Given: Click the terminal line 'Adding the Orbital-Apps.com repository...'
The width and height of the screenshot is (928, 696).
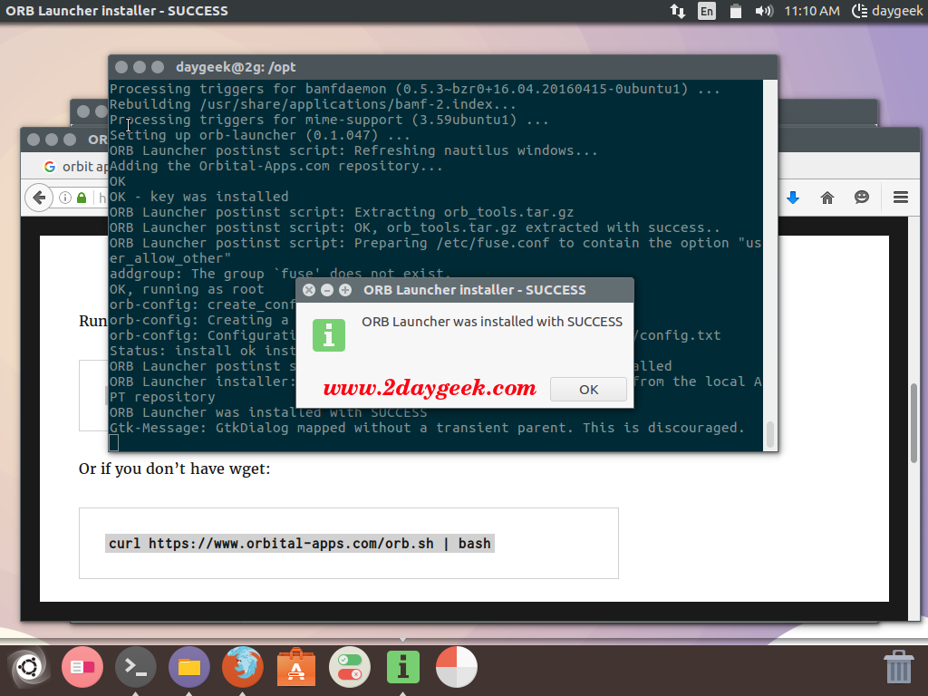Looking at the screenshot, I should [x=275, y=166].
